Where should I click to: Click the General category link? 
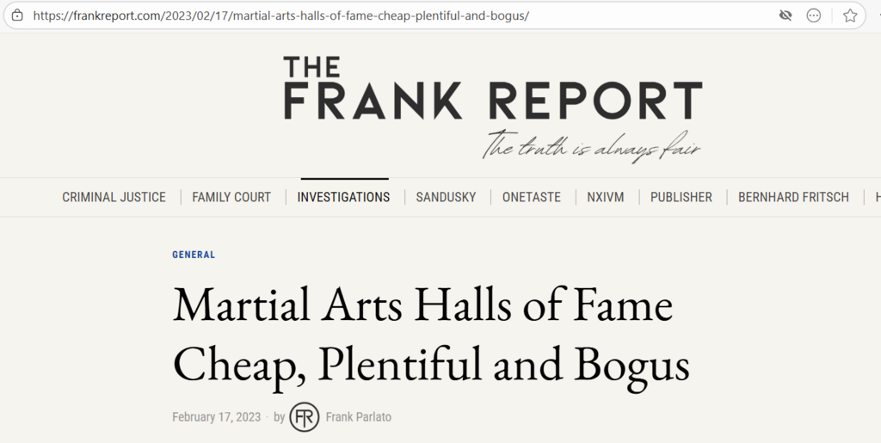[x=194, y=255]
